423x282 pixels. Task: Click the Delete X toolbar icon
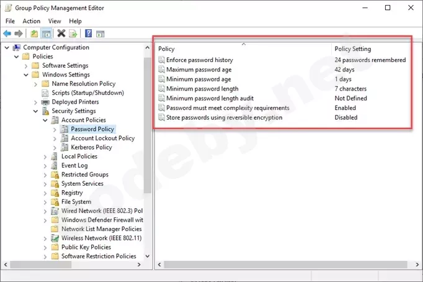(61, 34)
